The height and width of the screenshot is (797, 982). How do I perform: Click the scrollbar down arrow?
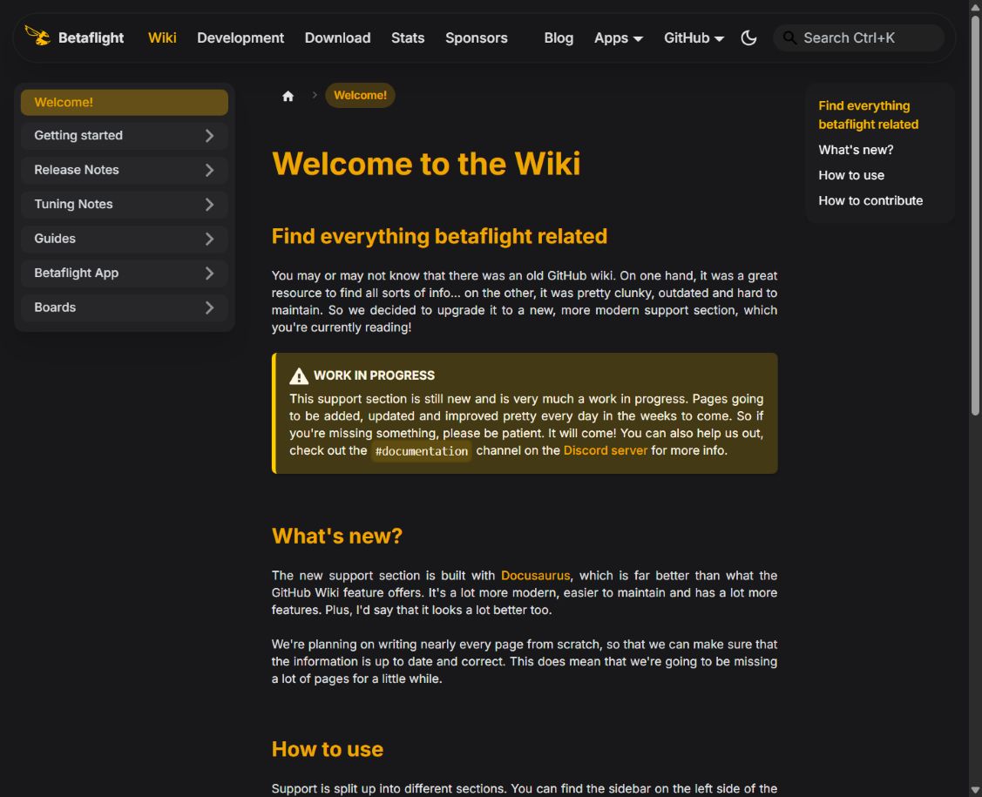(975, 790)
